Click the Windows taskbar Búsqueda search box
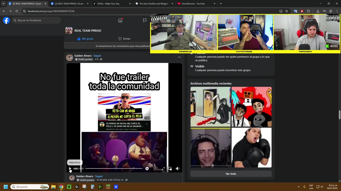The height and width of the screenshot is (191, 341). point(30,187)
